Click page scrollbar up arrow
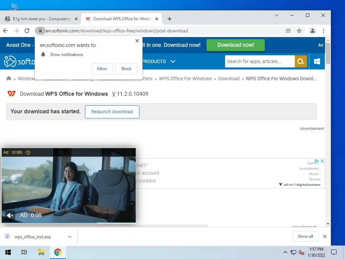This screenshot has height=259, width=345. coord(328,40)
